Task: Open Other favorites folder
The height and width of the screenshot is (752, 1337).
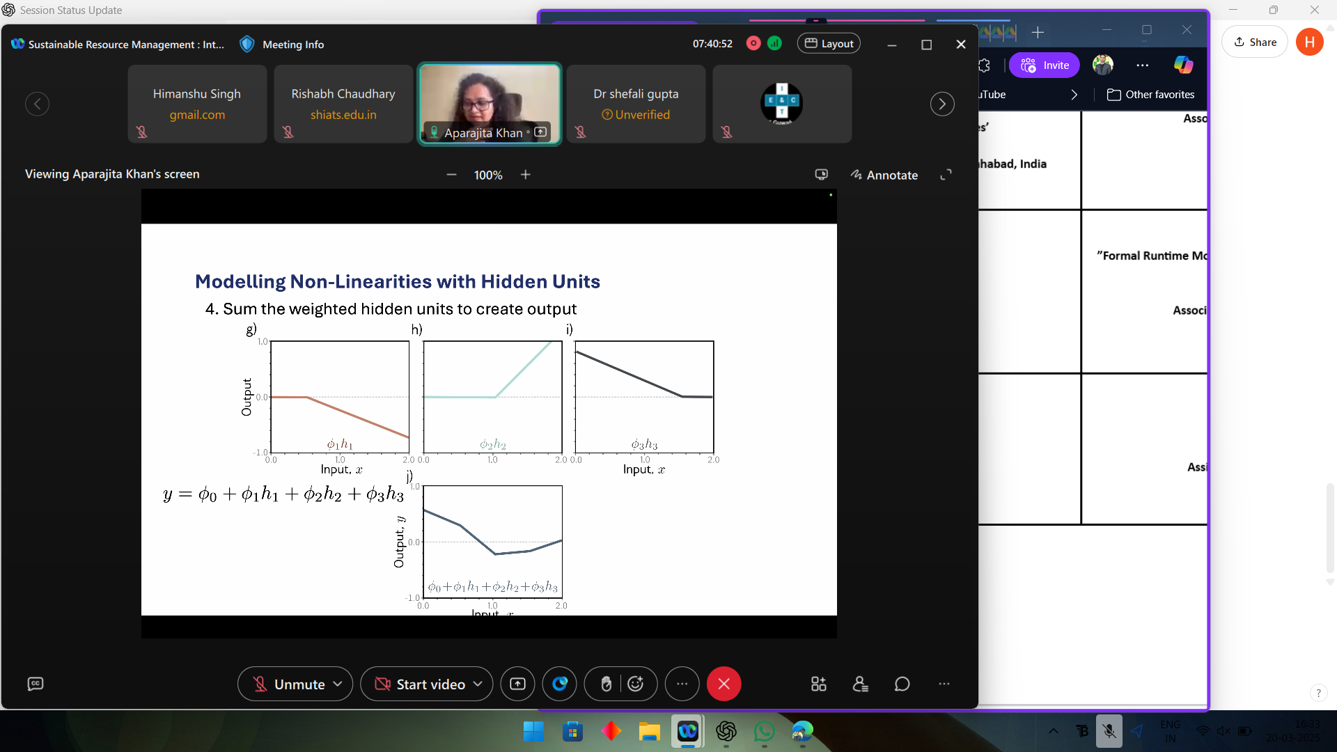Action: (x=1151, y=94)
